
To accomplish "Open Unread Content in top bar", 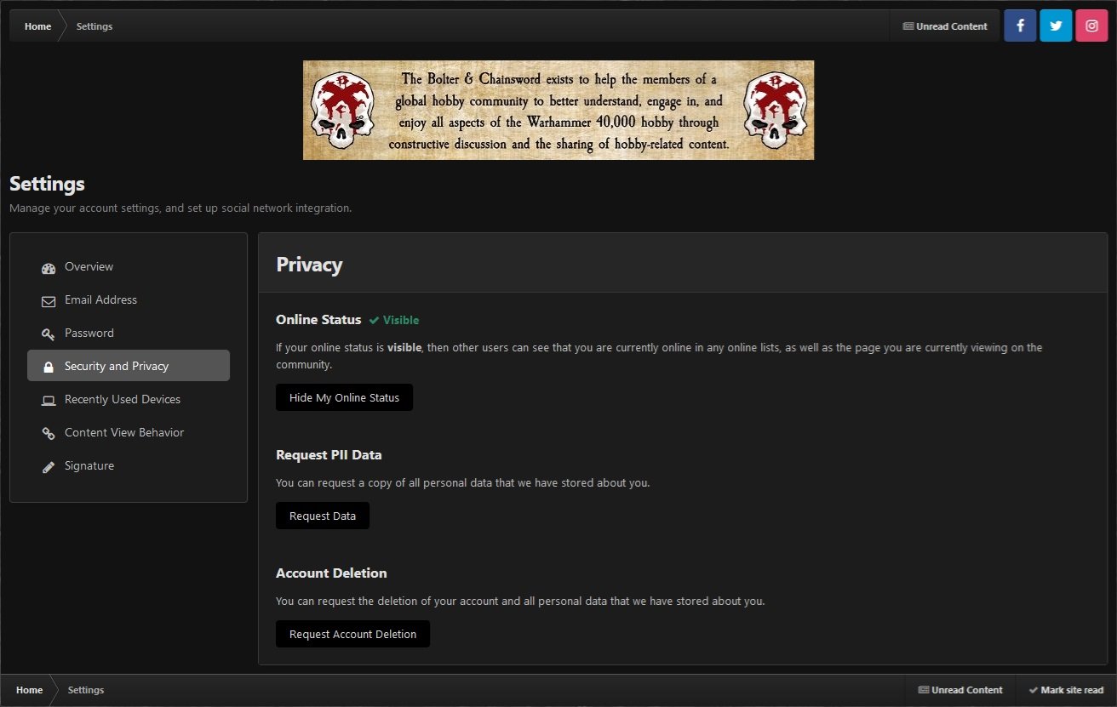I will pos(945,26).
